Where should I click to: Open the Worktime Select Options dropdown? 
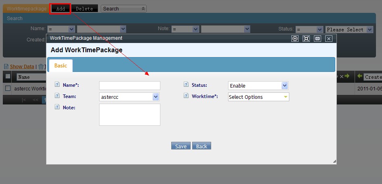pyautogui.click(x=258, y=97)
